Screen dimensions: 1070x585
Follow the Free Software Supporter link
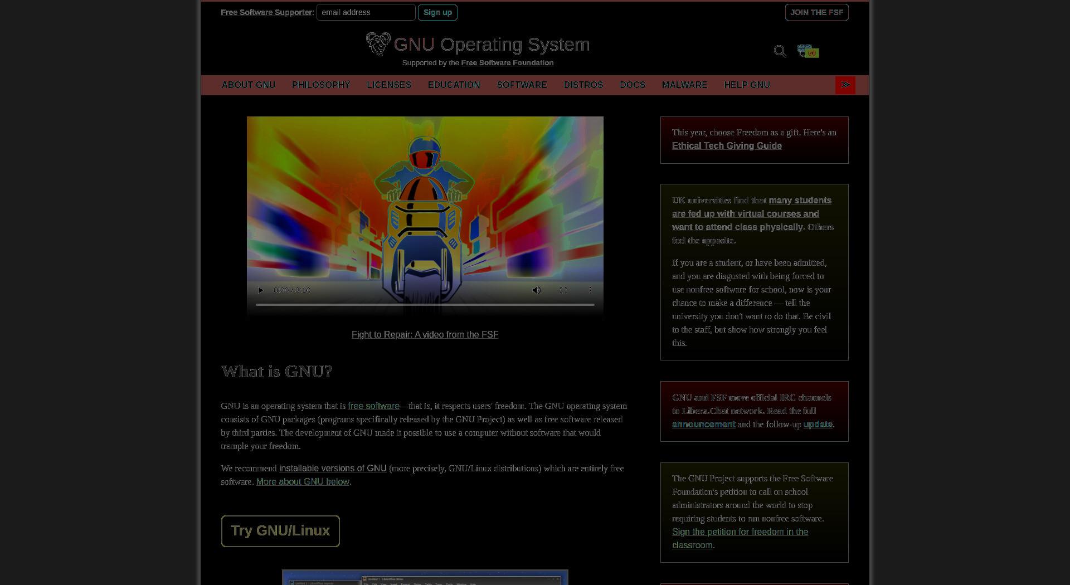(266, 12)
